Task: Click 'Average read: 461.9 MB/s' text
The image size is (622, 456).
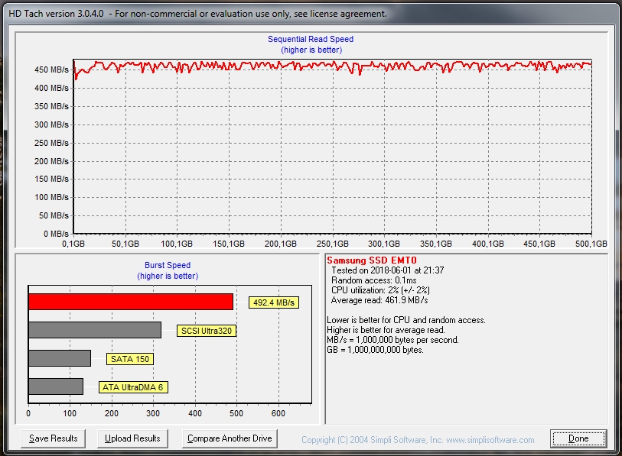Action: tap(379, 300)
